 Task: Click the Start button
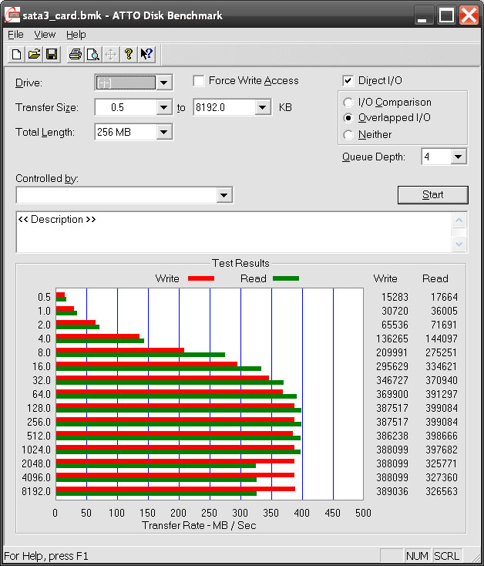tap(433, 195)
